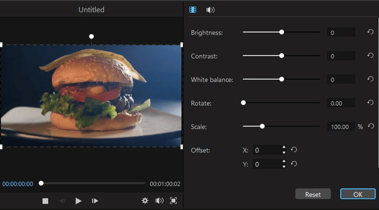Screen dimensions: 379x210
Task: Toggle preview volume speaker icon
Action: tap(159, 201)
